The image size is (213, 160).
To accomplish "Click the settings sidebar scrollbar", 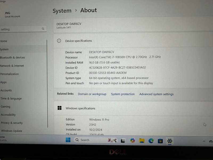I will [x=47, y=83].
